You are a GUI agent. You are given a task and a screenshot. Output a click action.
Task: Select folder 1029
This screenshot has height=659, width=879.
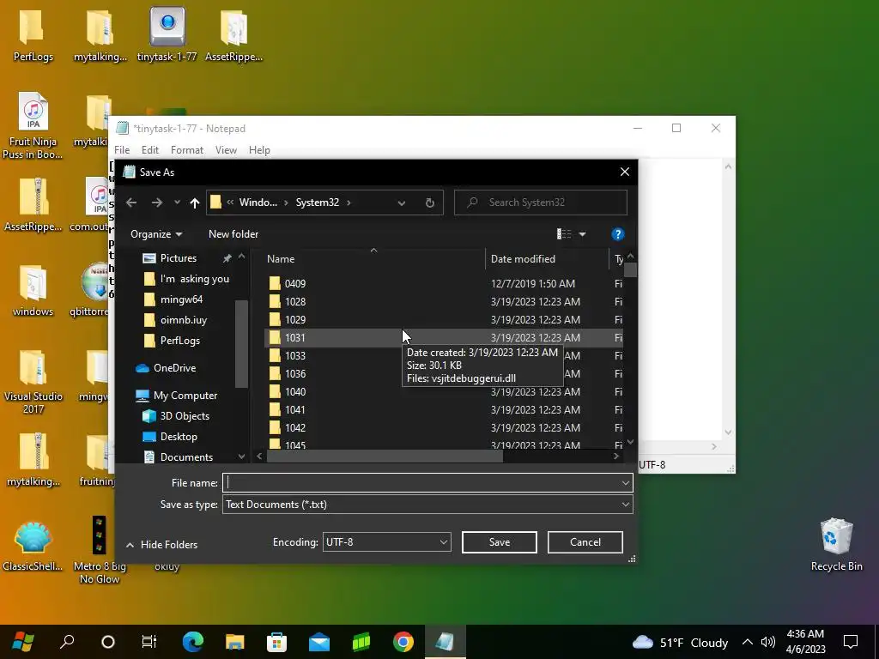click(x=295, y=319)
